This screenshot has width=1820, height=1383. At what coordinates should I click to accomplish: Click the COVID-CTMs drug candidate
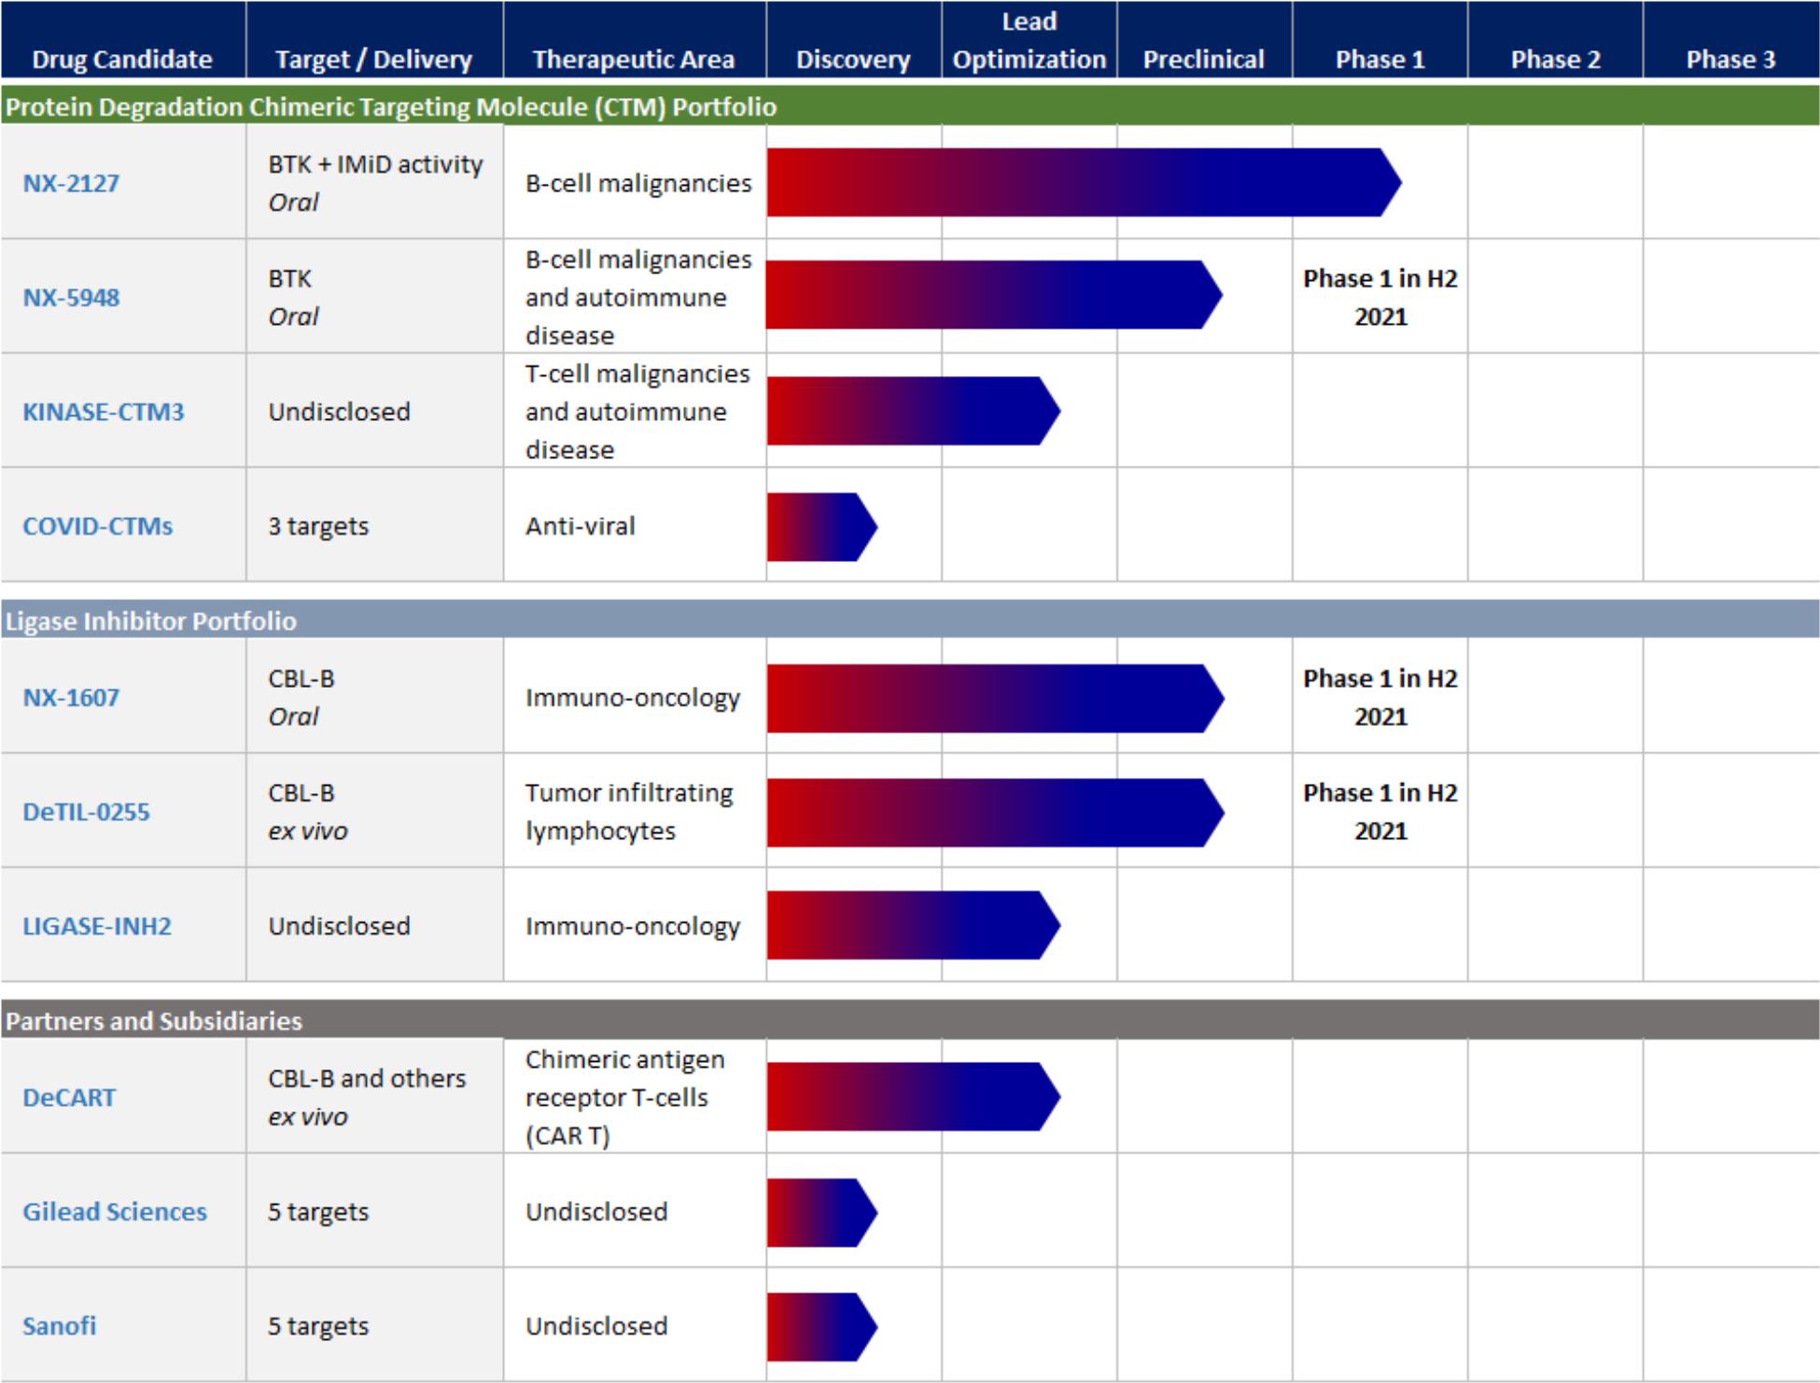(x=98, y=526)
